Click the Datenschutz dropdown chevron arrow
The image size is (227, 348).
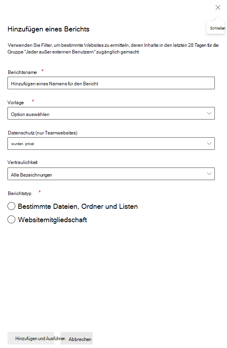pos(209,144)
